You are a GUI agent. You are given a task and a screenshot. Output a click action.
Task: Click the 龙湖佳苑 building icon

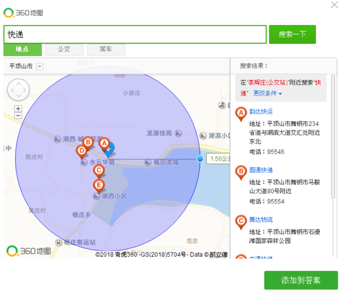[x=178, y=133]
